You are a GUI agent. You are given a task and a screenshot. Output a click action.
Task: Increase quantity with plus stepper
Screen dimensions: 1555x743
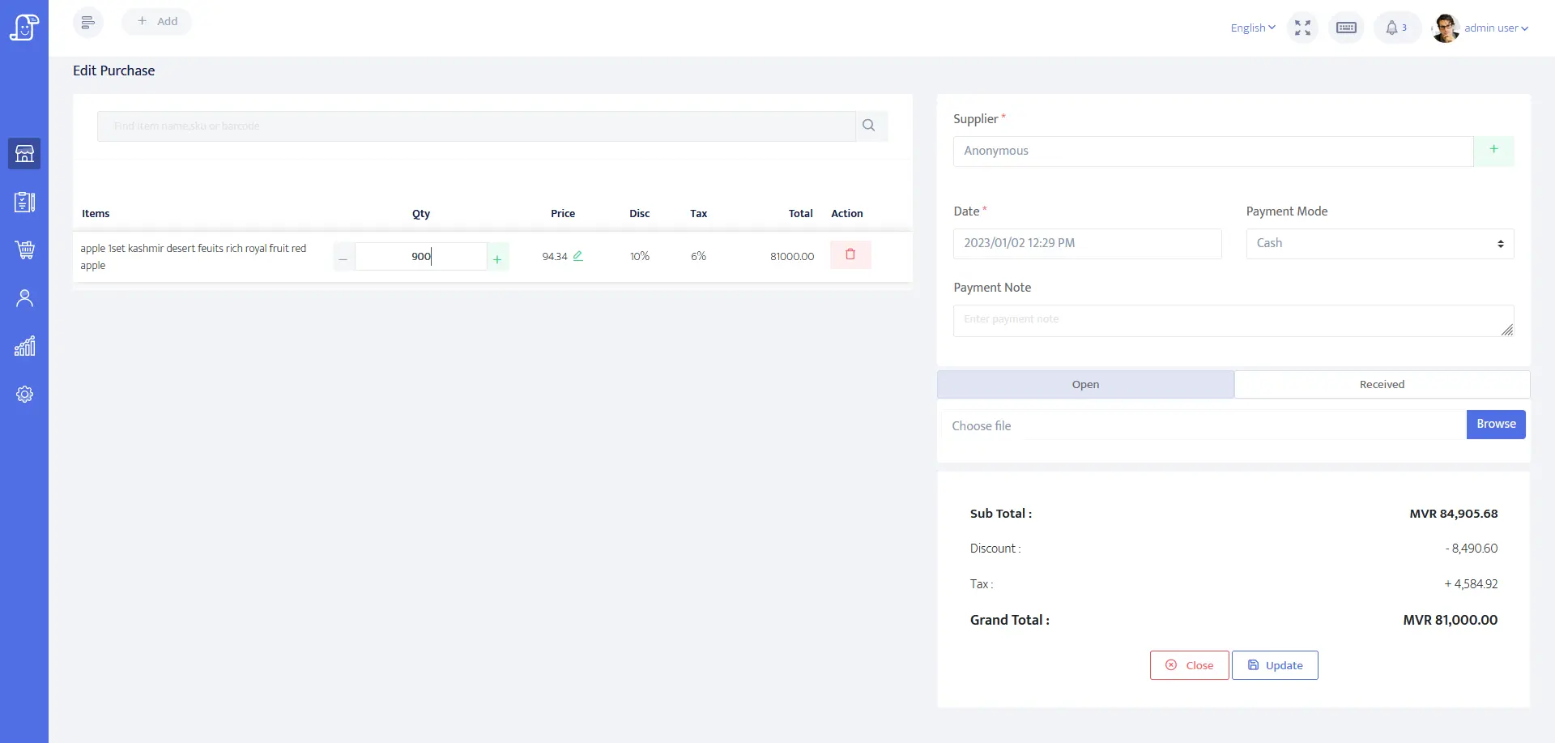[x=497, y=258]
